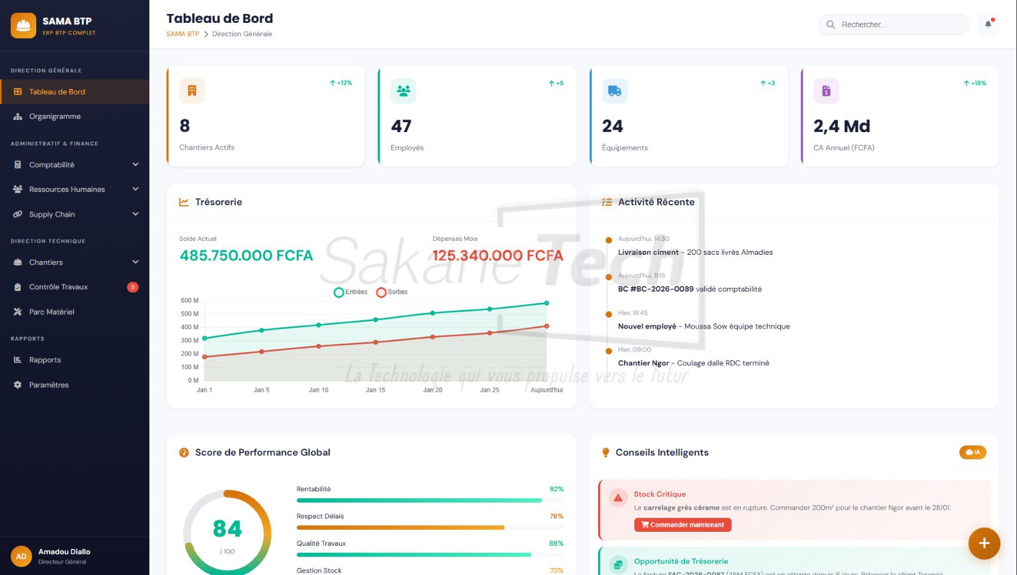Image resolution: width=1017 pixels, height=575 pixels.
Task: Go to Contrôle Travaux section
Action: [x=74, y=287]
